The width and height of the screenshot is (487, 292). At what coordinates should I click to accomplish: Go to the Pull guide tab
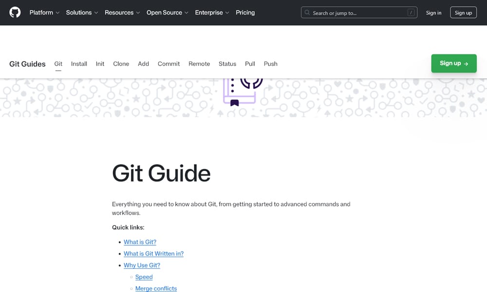[x=250, y=64]
